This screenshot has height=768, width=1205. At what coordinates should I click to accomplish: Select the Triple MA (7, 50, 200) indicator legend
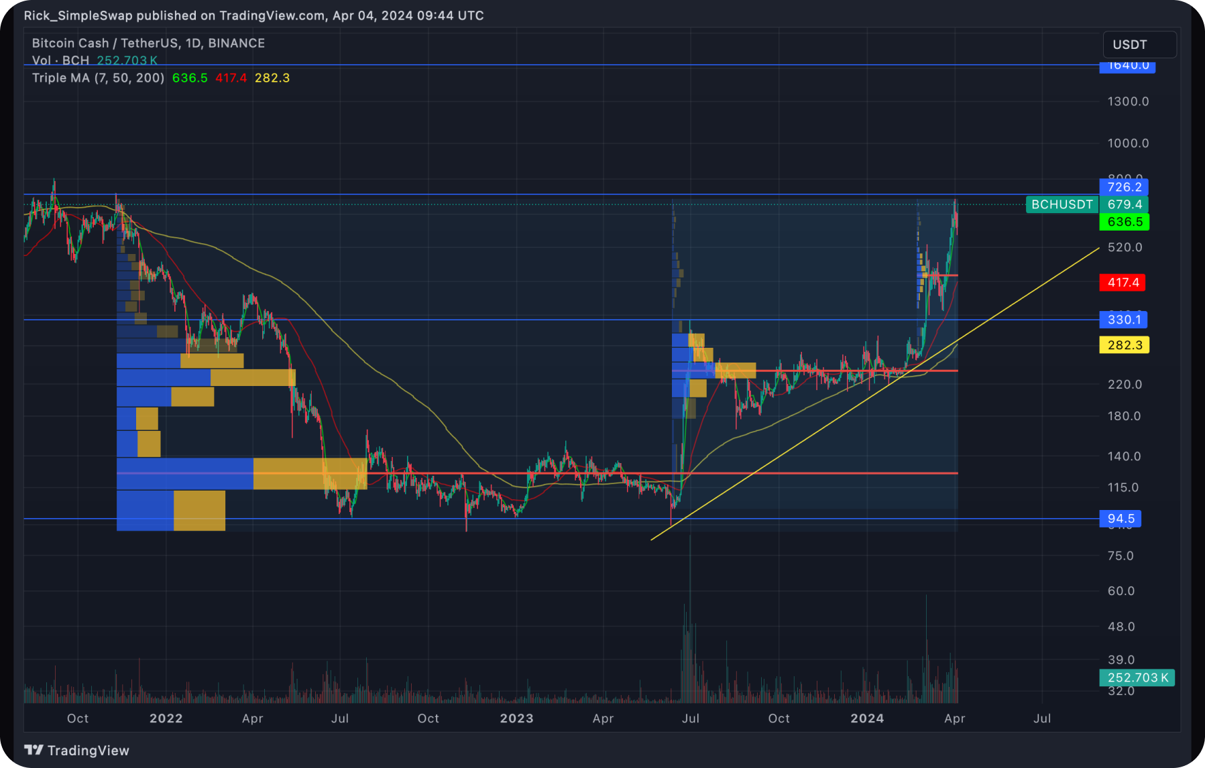coord(98,78)
